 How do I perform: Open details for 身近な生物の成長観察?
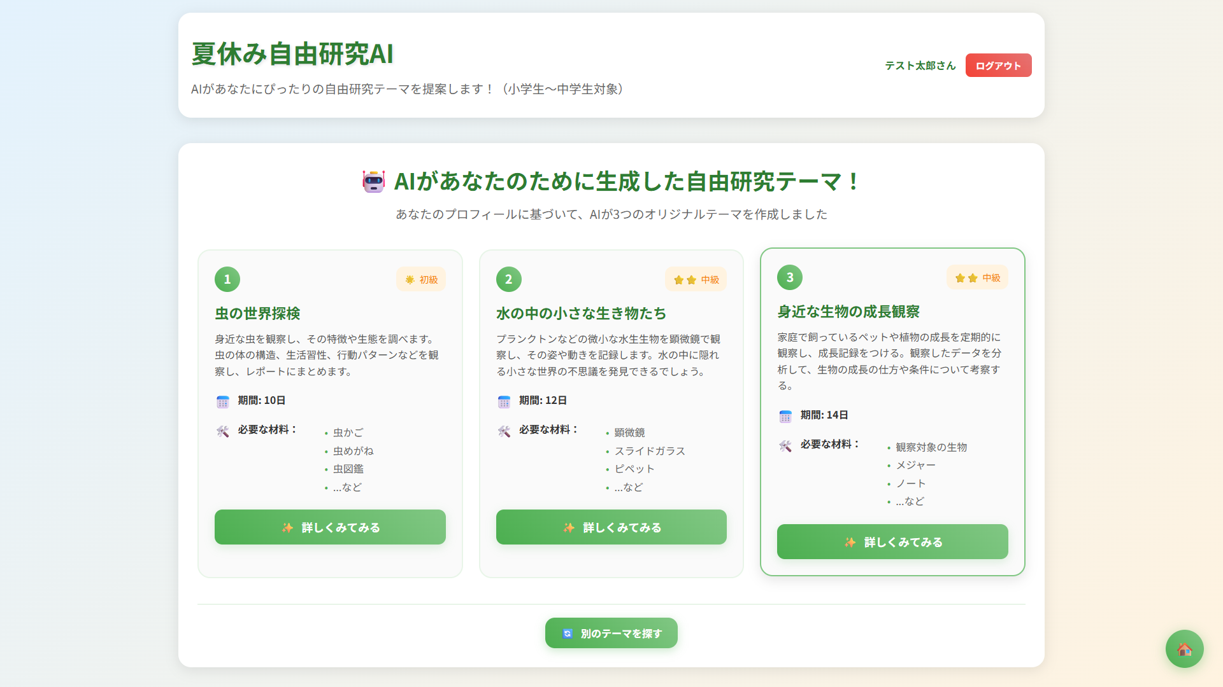pyautogui.click(x=892, y=541)
